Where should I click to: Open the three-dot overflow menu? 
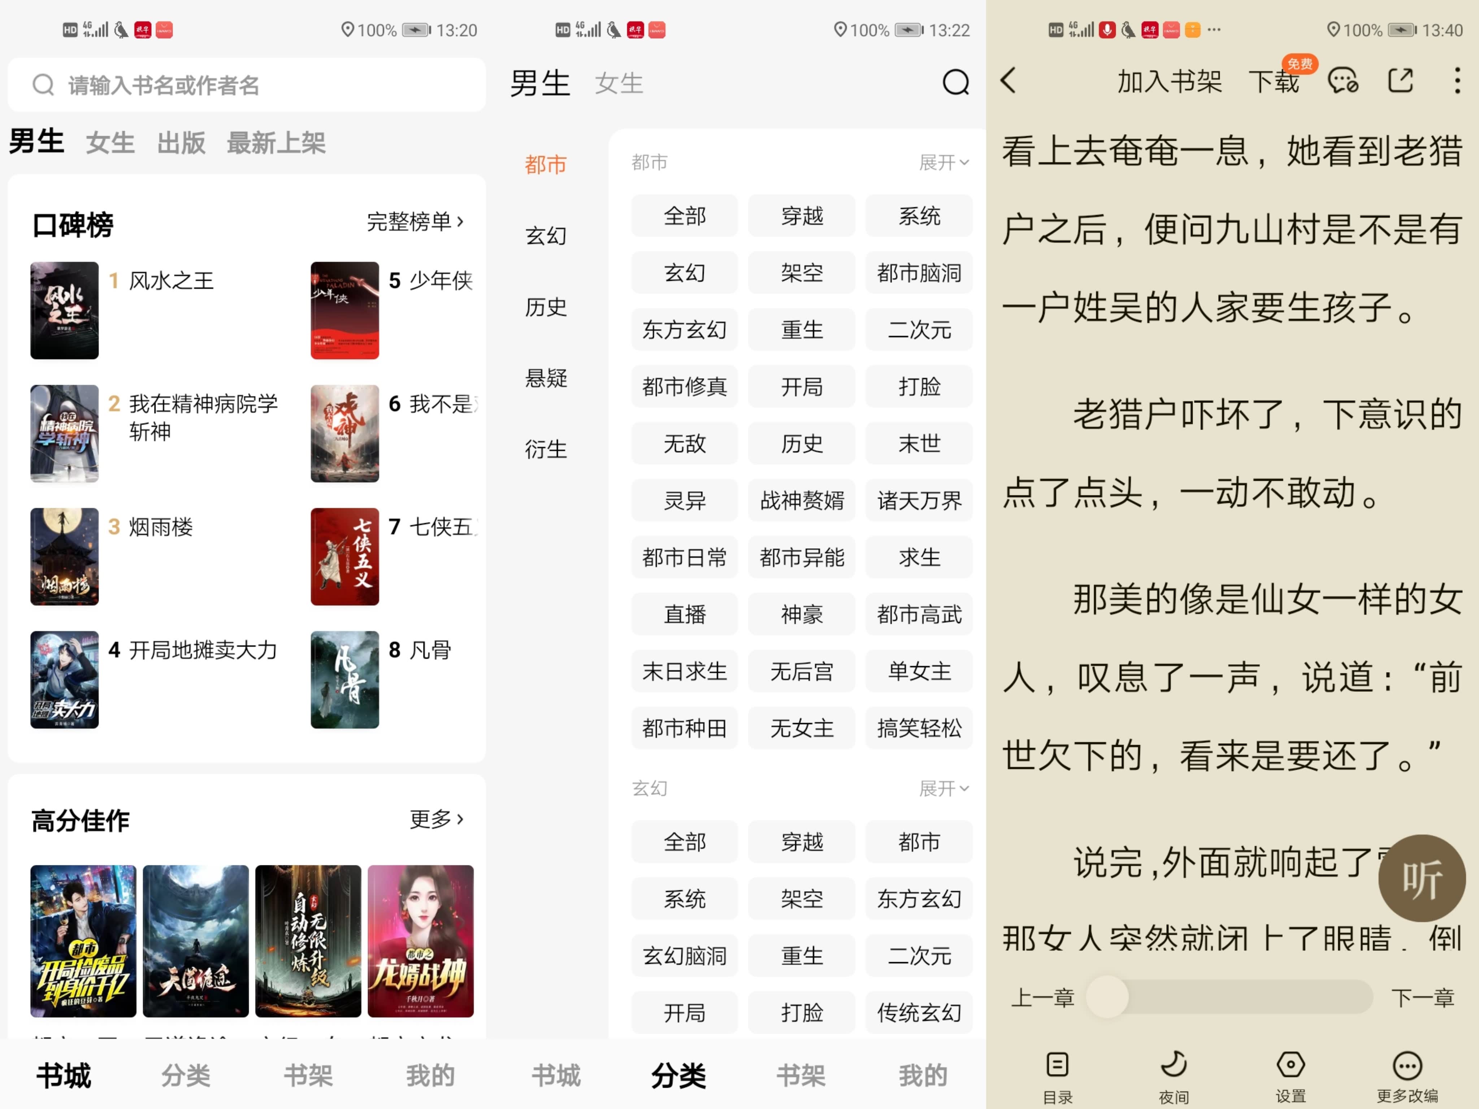(x=1457, y=81)
